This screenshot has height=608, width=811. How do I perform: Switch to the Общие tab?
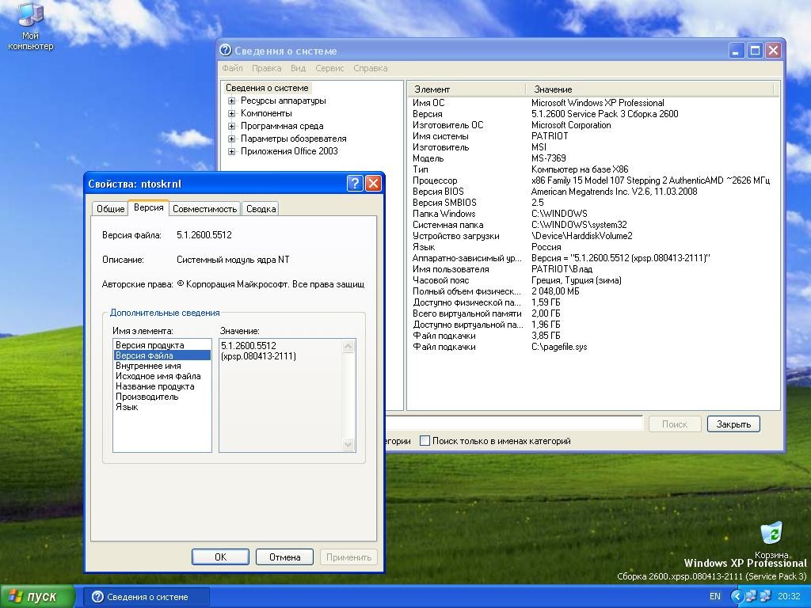tap(110, 209)
